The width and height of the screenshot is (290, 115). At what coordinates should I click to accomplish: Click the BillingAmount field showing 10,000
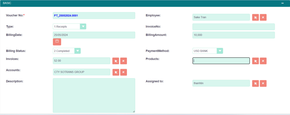233,35
